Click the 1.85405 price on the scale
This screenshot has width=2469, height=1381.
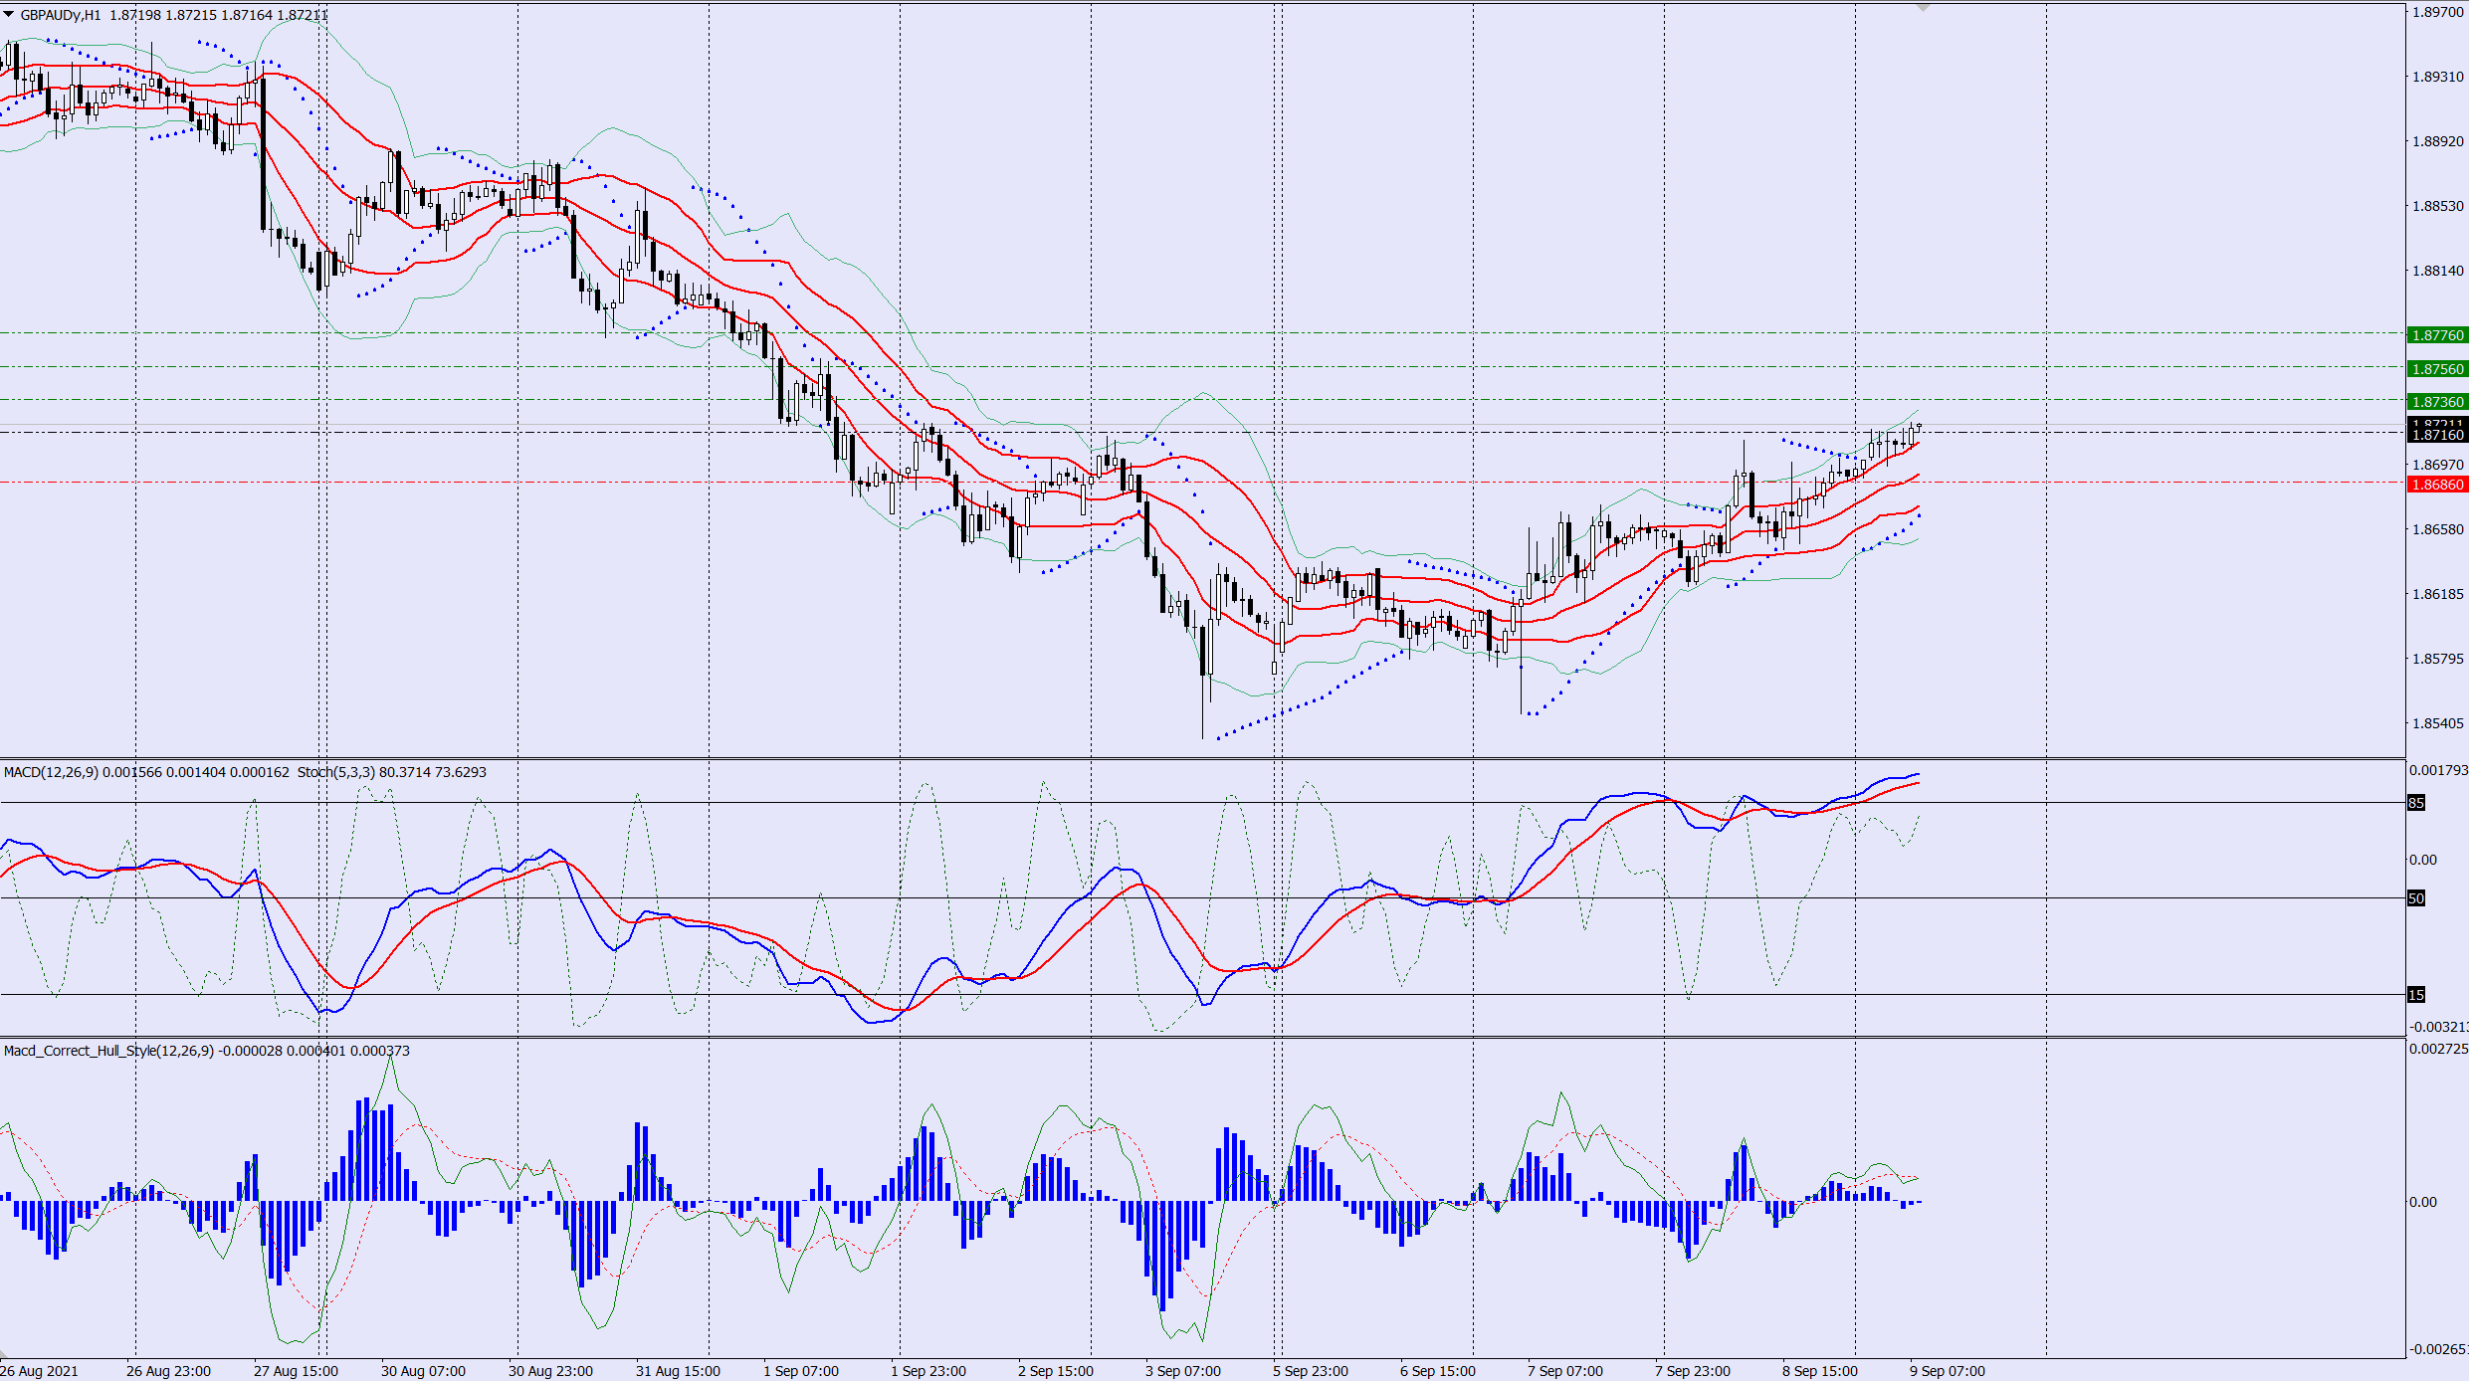(2438, 723)
